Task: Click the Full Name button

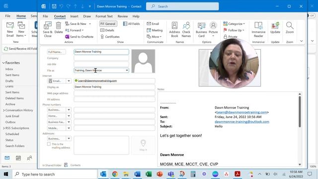Action: point(56,52)
